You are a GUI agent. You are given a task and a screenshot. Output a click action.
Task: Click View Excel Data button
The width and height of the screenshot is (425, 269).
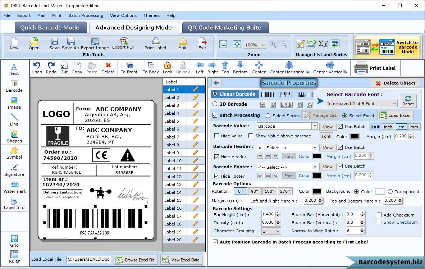click(181, 260)
